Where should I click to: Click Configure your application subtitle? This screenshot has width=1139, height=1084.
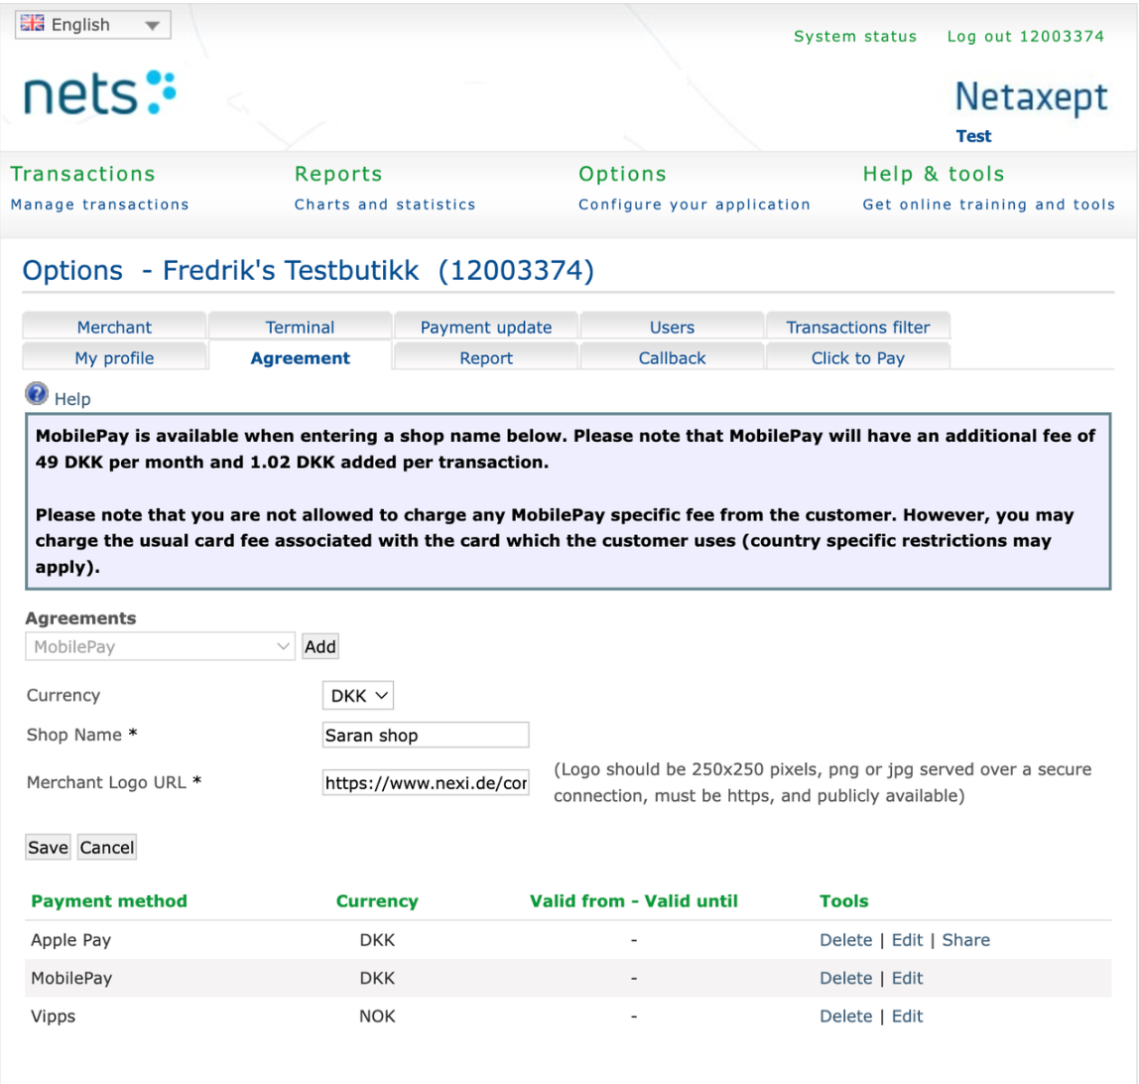click(695, 204)
